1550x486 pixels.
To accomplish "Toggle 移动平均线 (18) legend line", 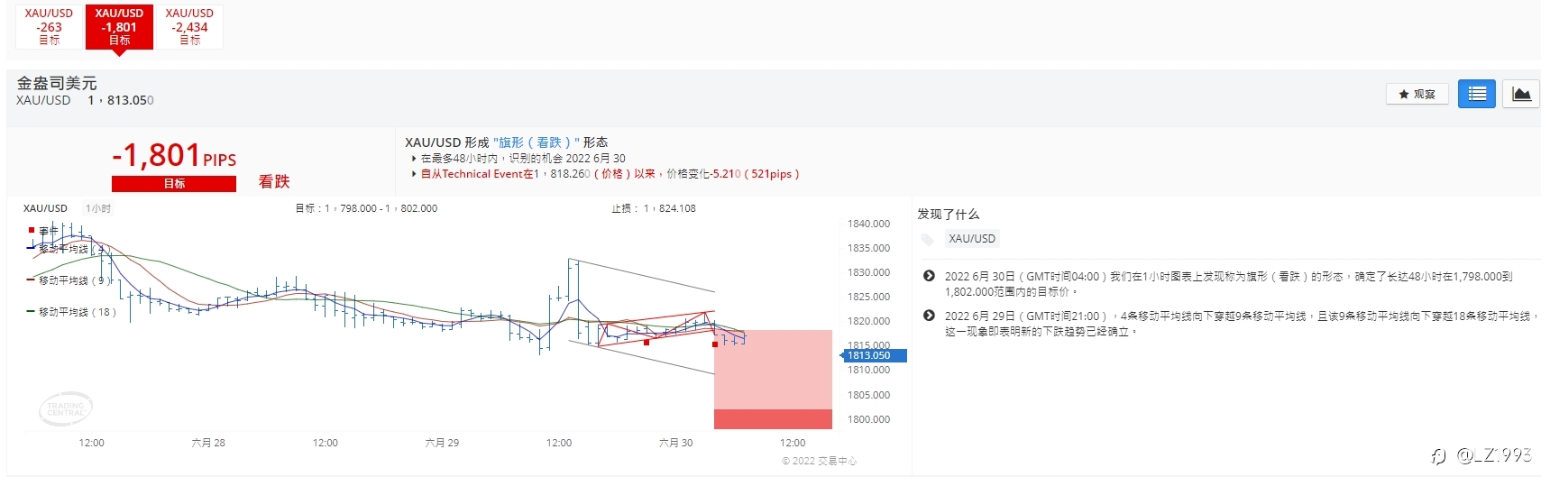I will (72, 312).
